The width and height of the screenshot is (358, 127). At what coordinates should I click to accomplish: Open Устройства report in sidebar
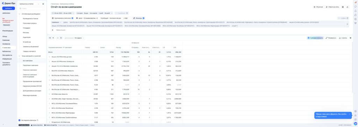(27, 42)
